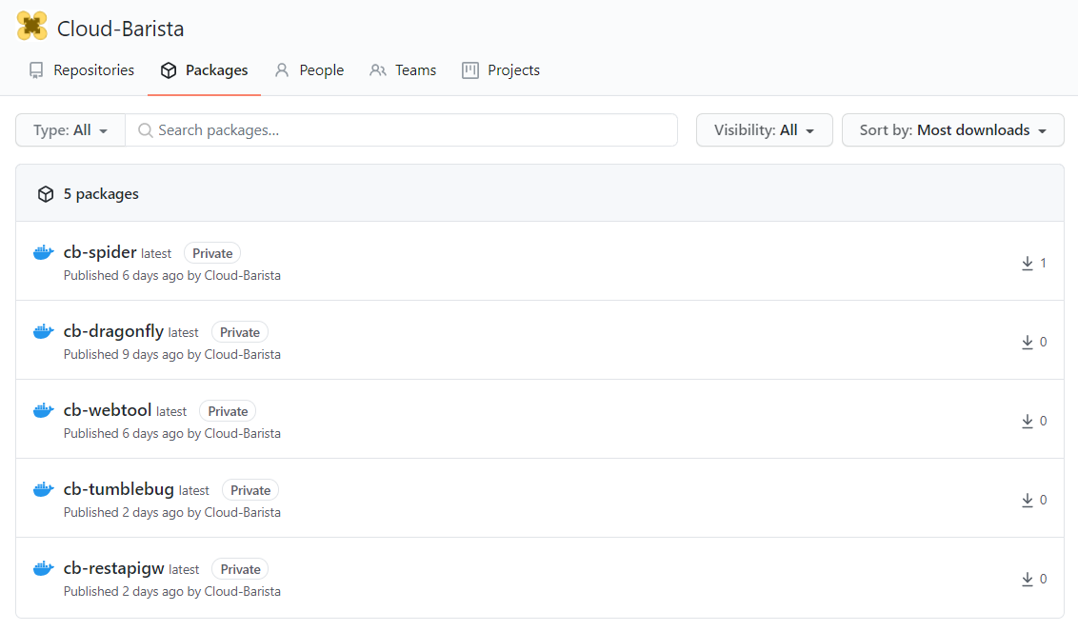Open the Type: All filter dropdown
The image size is (1078, 631).
(70, 129)
